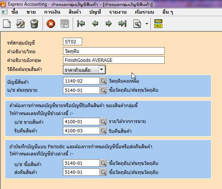
Task: Click lookup button beside account 1140-02
Action: (103, 81)
